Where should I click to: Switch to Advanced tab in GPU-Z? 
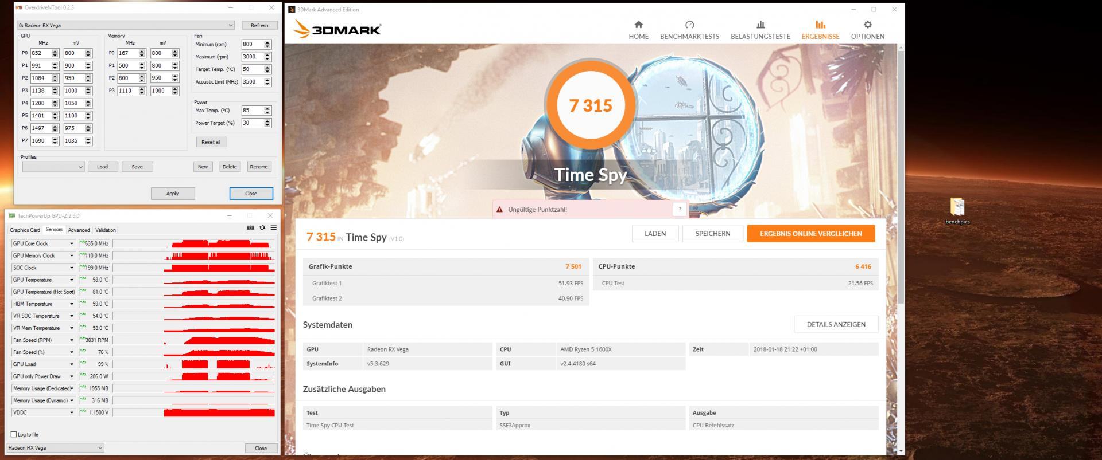pyautogui.click(x=79, y=230)
